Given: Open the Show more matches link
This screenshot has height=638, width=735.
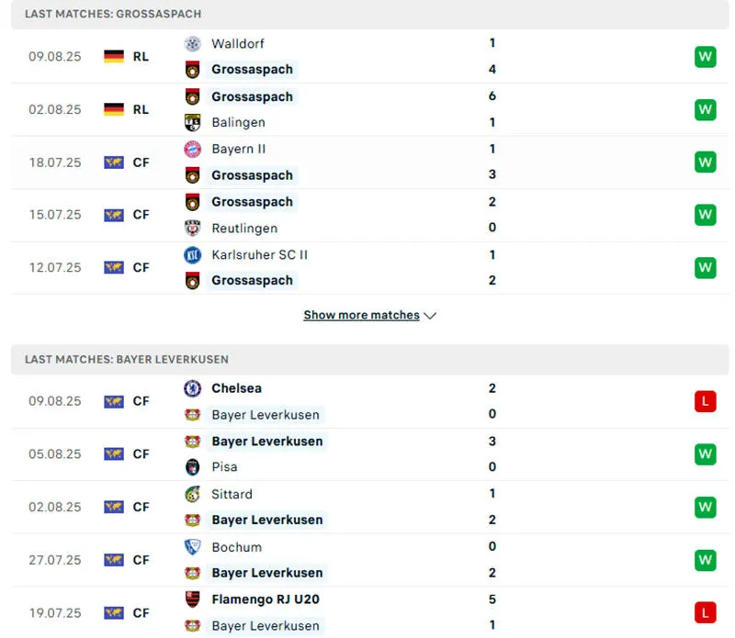Looking at the screenshot, I should 361,316.
